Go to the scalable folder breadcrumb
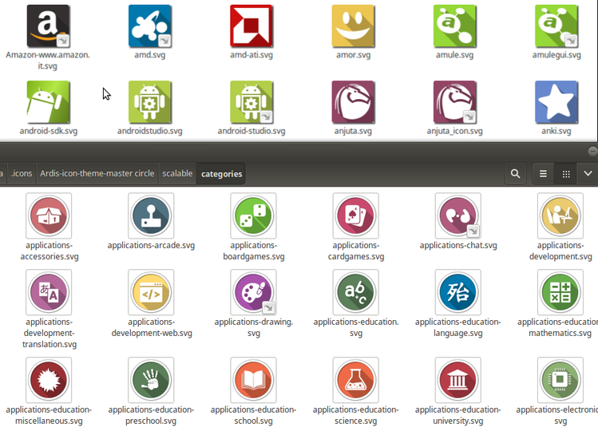Image resolution: width=598 pixels, height=431 pixels. [177, 173]
